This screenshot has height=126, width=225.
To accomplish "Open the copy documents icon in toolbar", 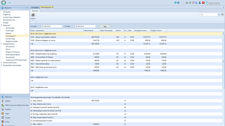I will (196, 3).
